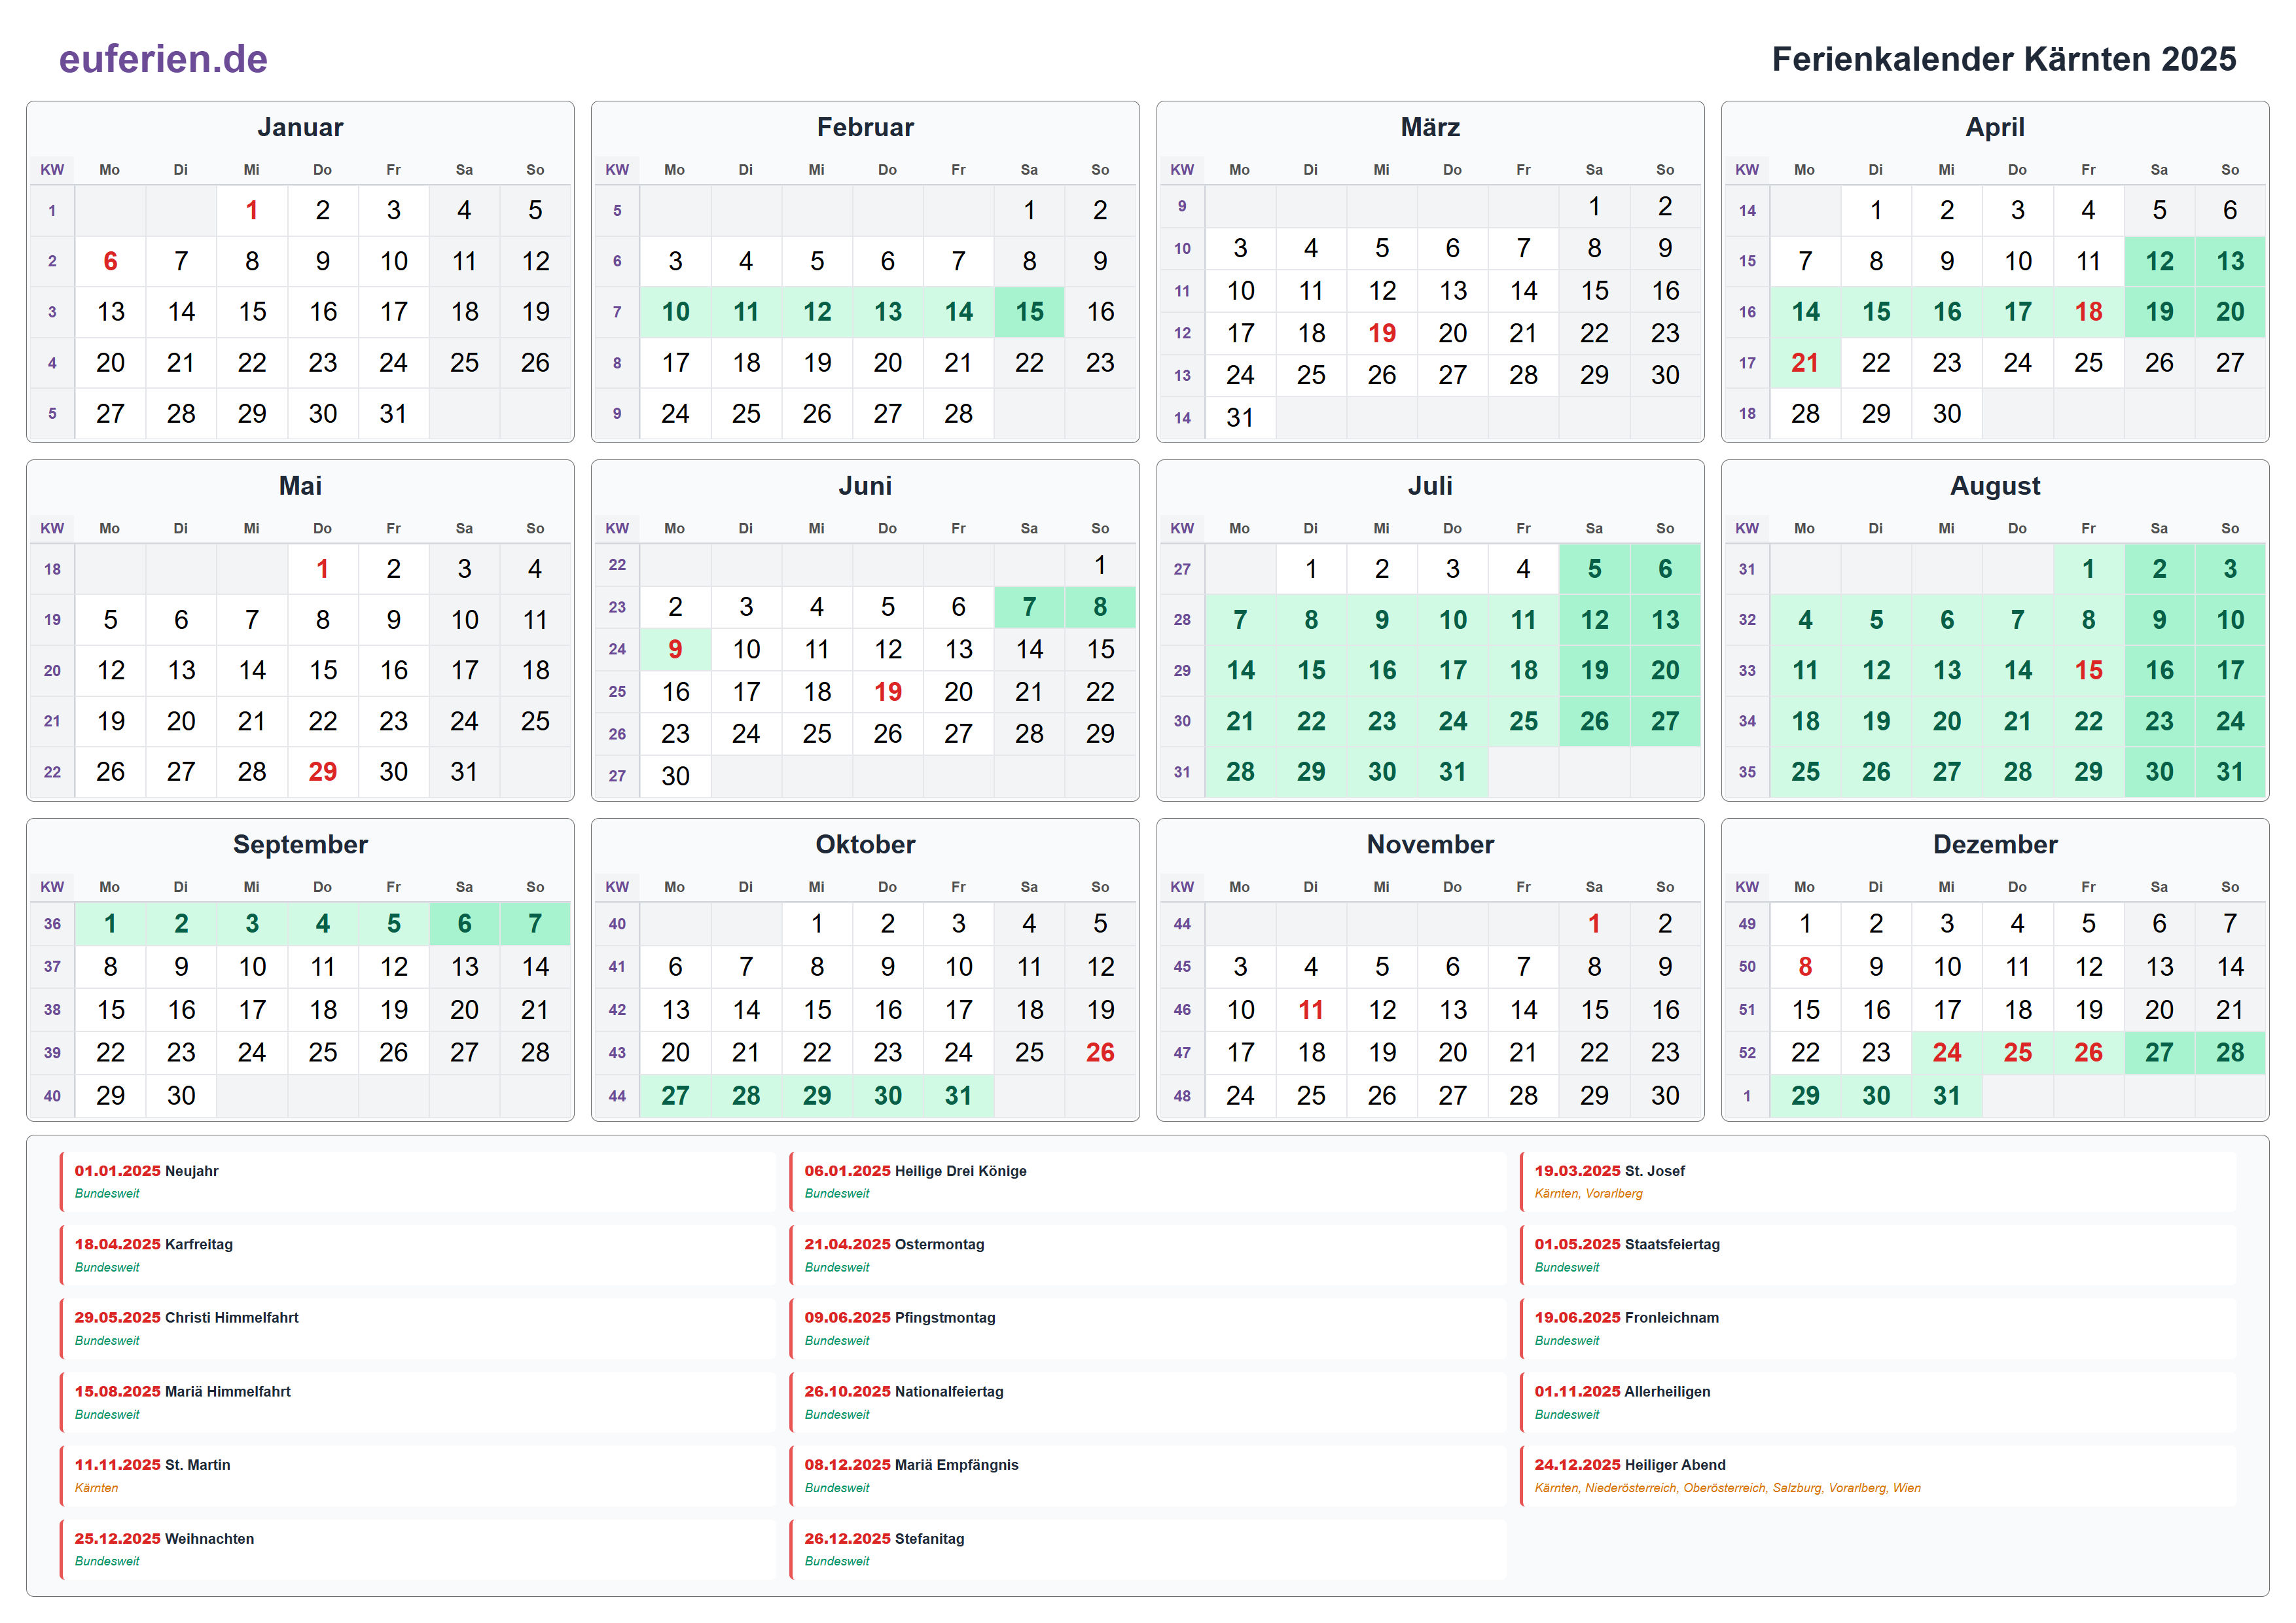Click red St. Martin date 11 in November
The image size is (2296, 1623).
[x=1311, y=1010]
